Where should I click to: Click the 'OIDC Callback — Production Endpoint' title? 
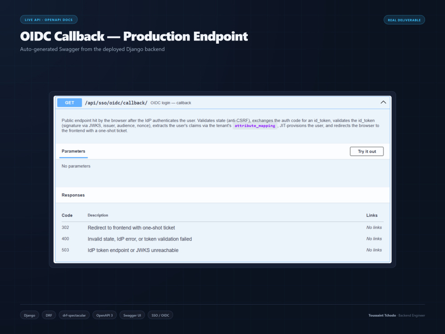(x=134, y=37)
